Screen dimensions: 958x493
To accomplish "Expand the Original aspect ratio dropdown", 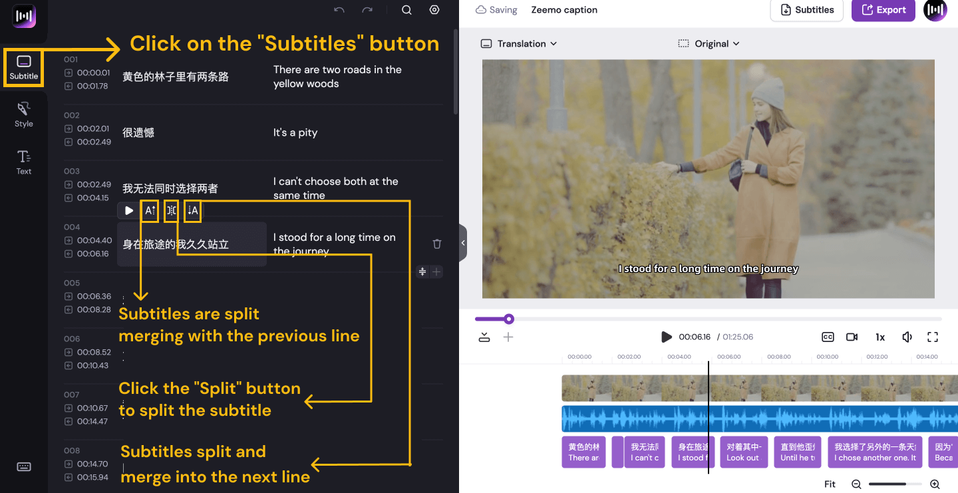I will (x=709, y=44).
